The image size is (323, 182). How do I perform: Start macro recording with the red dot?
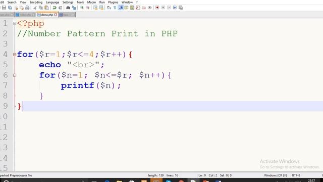[x=157, y=8]
